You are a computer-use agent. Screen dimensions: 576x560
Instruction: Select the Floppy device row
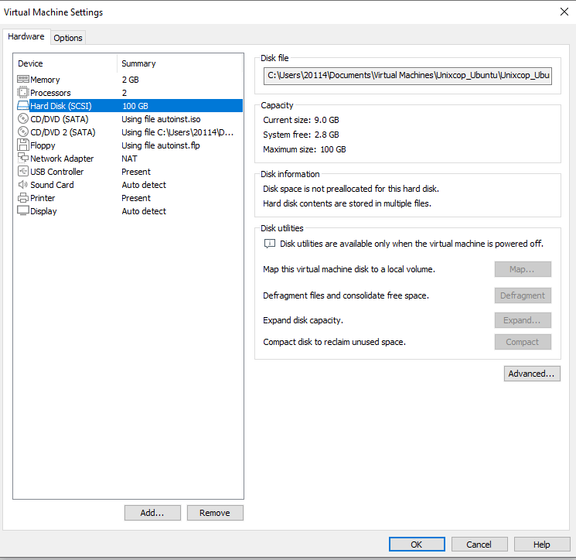click(129, 145)
